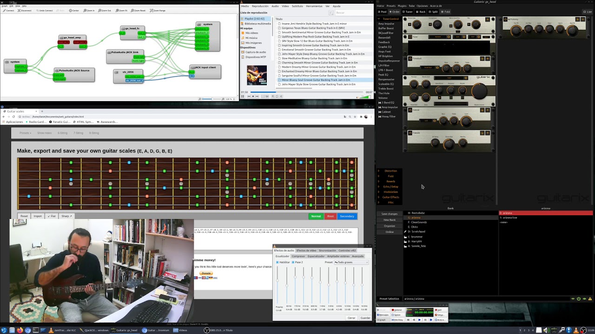Viewport: 595px width, 334px height.
Task: Switch to Efectos de vídeo tab
Action: (x=306, y=250)
